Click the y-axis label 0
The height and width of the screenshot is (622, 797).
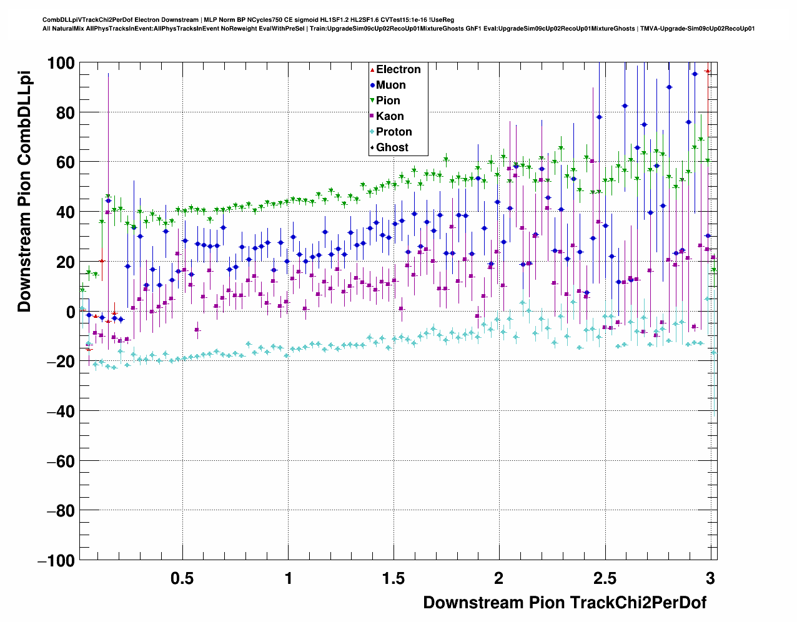click(70, 312)
